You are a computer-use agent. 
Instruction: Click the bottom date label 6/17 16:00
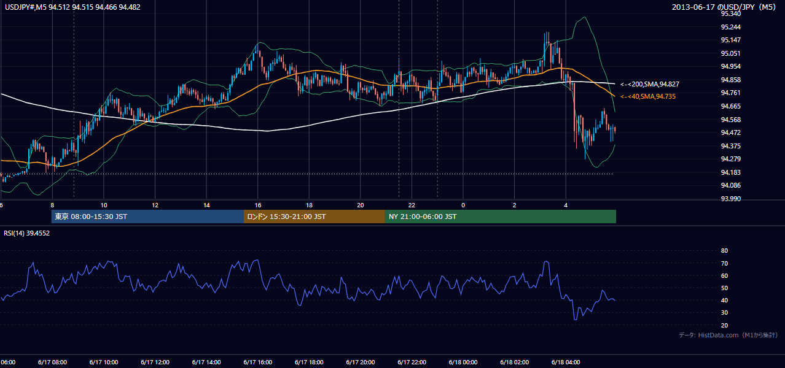click(x=258, y=362)
